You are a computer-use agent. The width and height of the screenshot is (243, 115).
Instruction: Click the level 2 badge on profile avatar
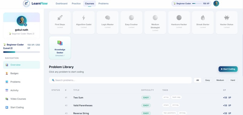(x=25, y=25)
